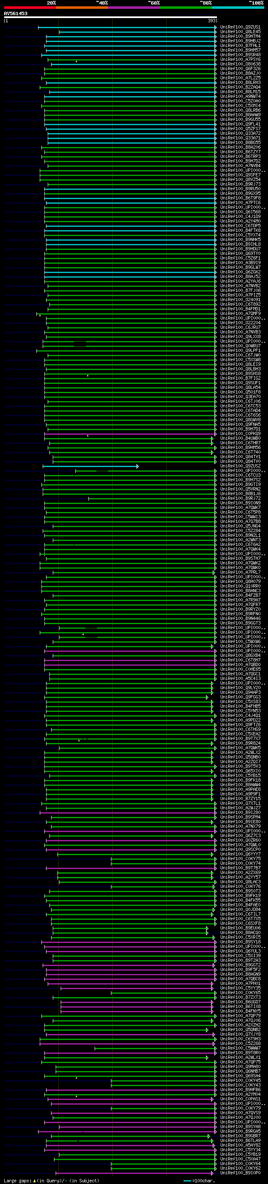Click the UniRef100_Q84TV1 label
Image resolution: width=268 pixels, height=1184 pixels.
[240, 457]
